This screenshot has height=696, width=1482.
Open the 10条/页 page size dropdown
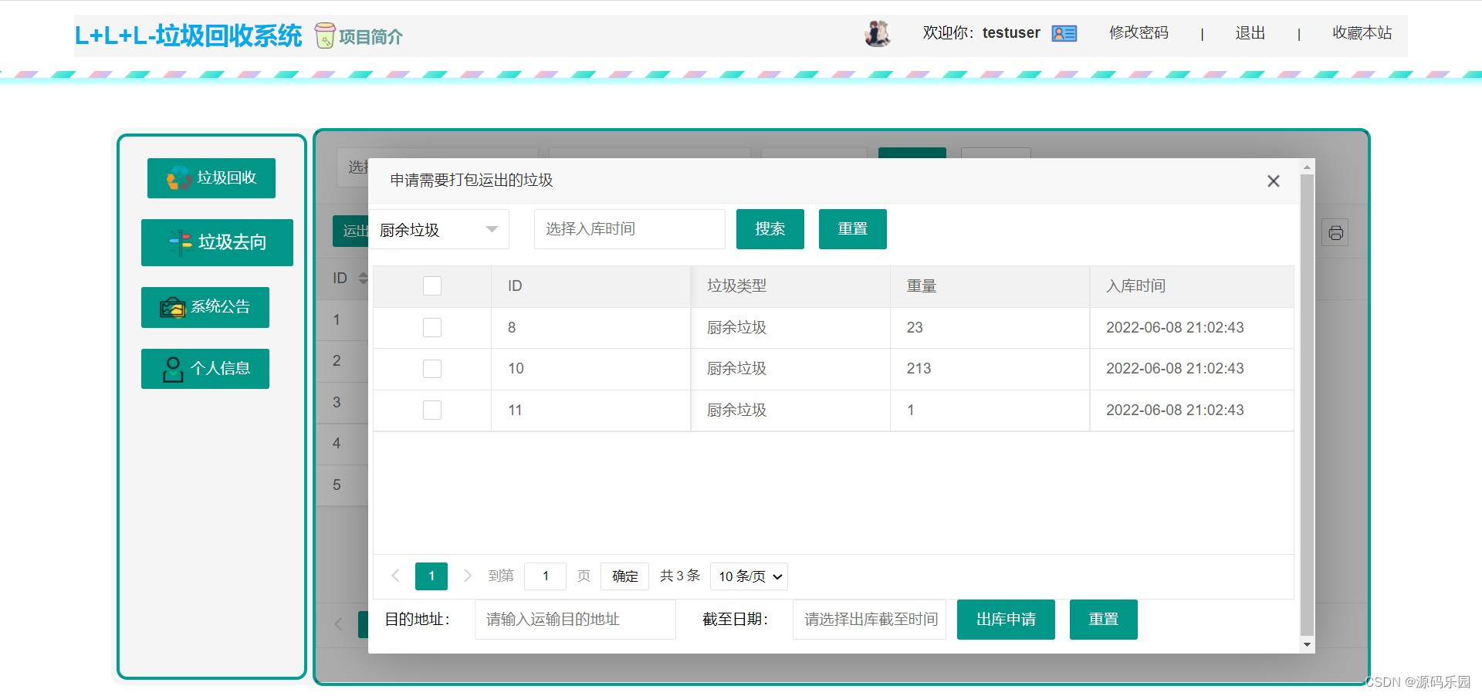coord(747,576)
